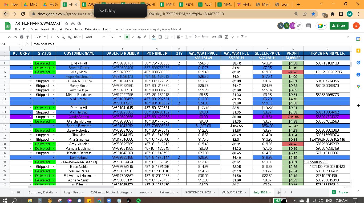Increase decimal places
The image size is (364, 203).
[70, 37]
